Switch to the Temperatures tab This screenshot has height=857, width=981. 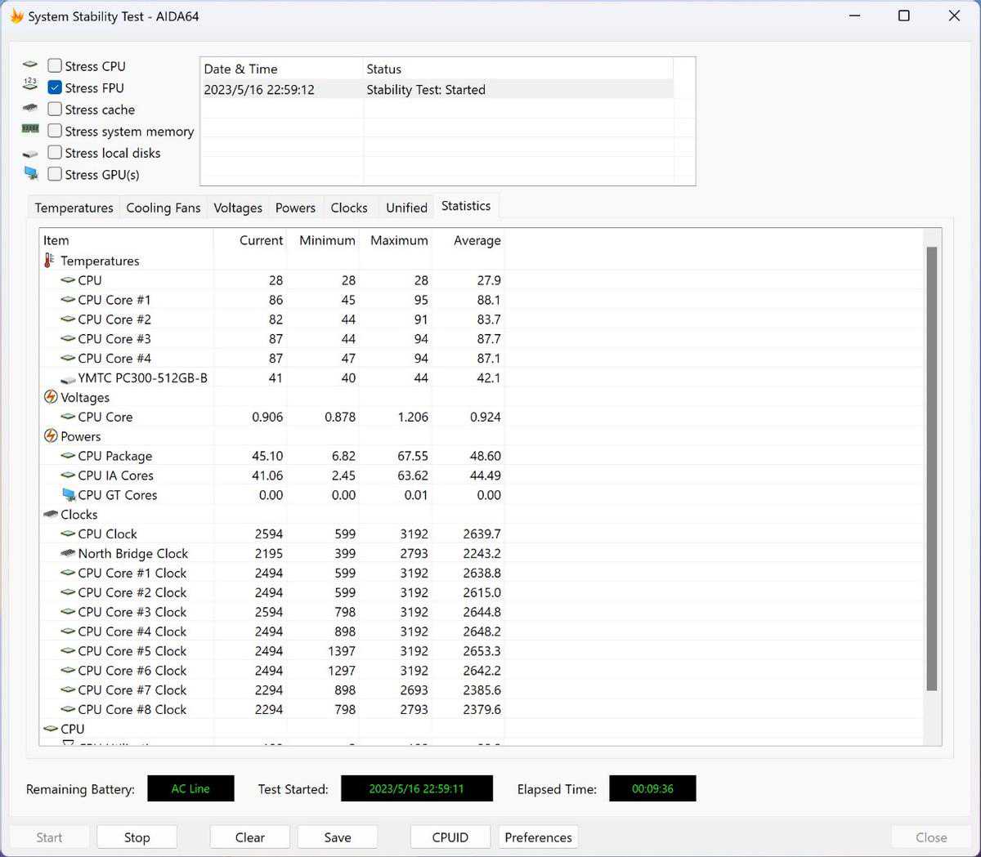[74, 208]
